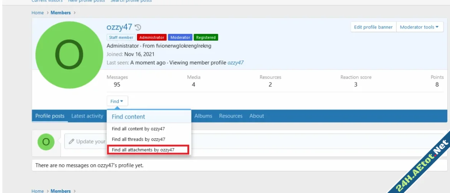
Task: Click Edit profile banner button
Action: 373,27
